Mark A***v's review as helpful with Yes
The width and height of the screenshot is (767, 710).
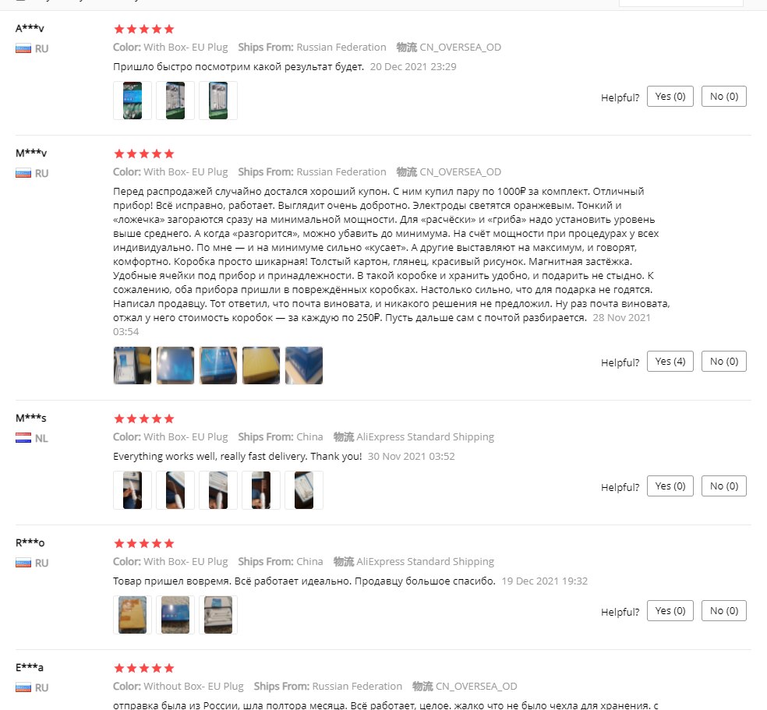click(x=670, y=97)
